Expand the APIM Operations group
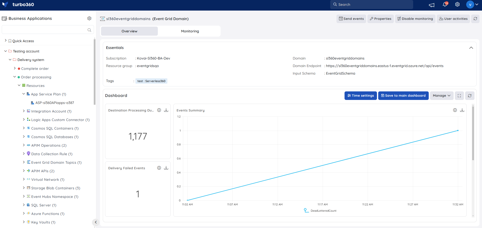Viewport: 482px width, 228px height. pyautogui.click(x=24, y=145)
